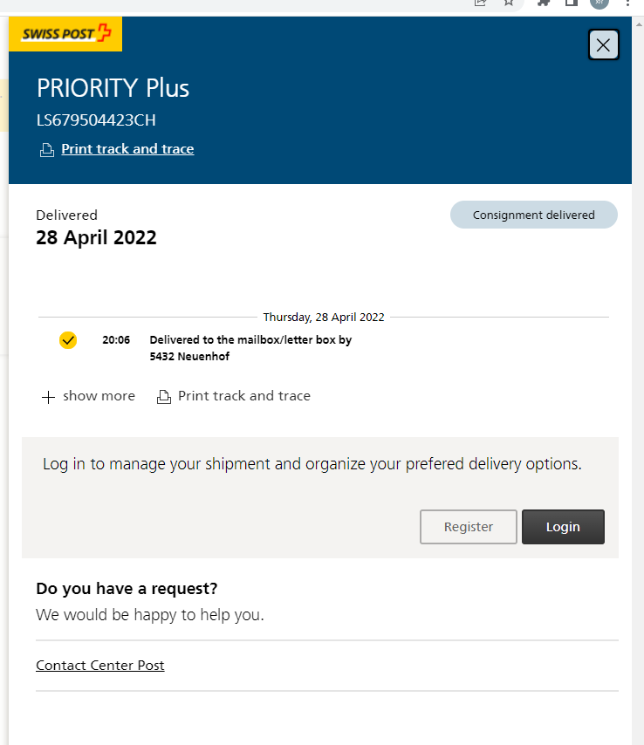Viewport: 644px width, 745px height.
Task: Open the Chrome extensions puzzle icon
Action: [x=543, y=3]
